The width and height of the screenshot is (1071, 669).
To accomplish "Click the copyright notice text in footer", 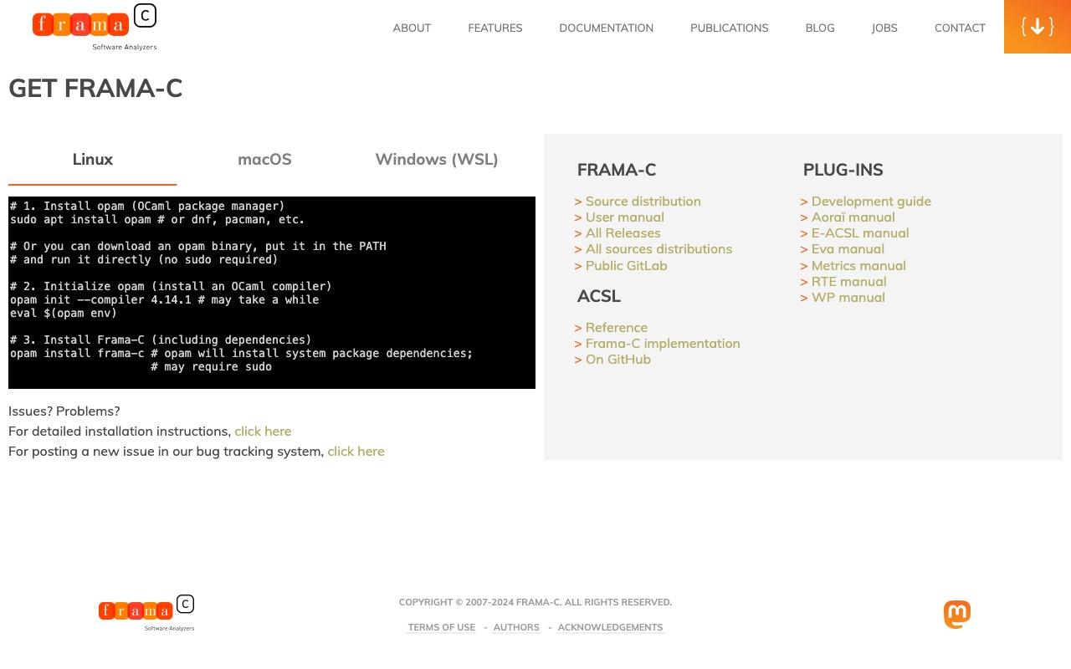I will click(535, 602).
